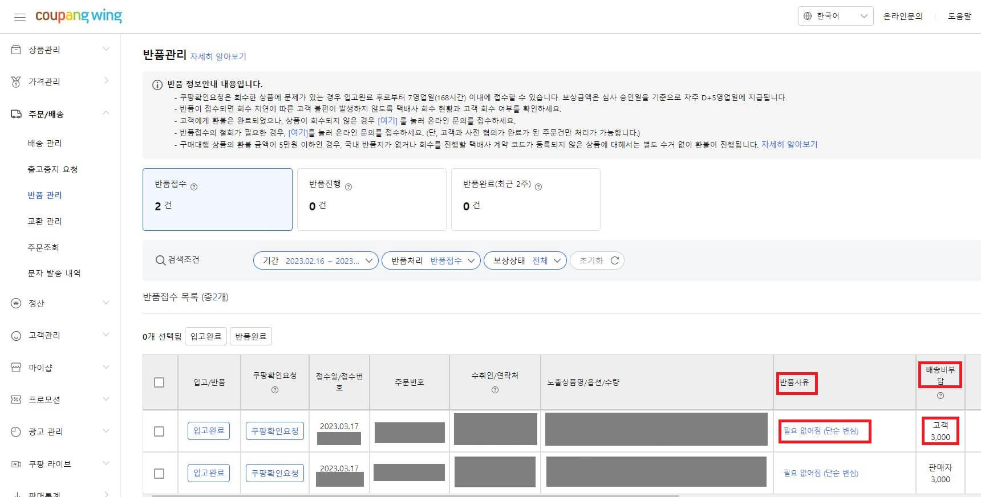Open the hamburger menu icon
Screen dimensions: 981x497
coord(20,17)
